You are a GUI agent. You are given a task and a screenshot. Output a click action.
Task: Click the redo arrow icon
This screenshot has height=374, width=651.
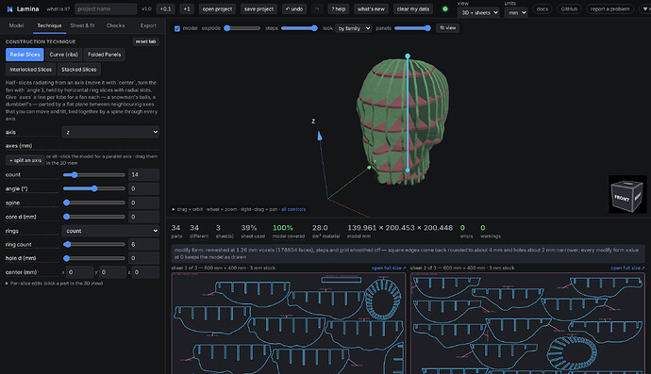(317, 9)
